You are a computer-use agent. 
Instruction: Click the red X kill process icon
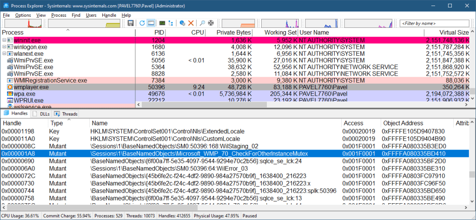click(x=191, y=23)
